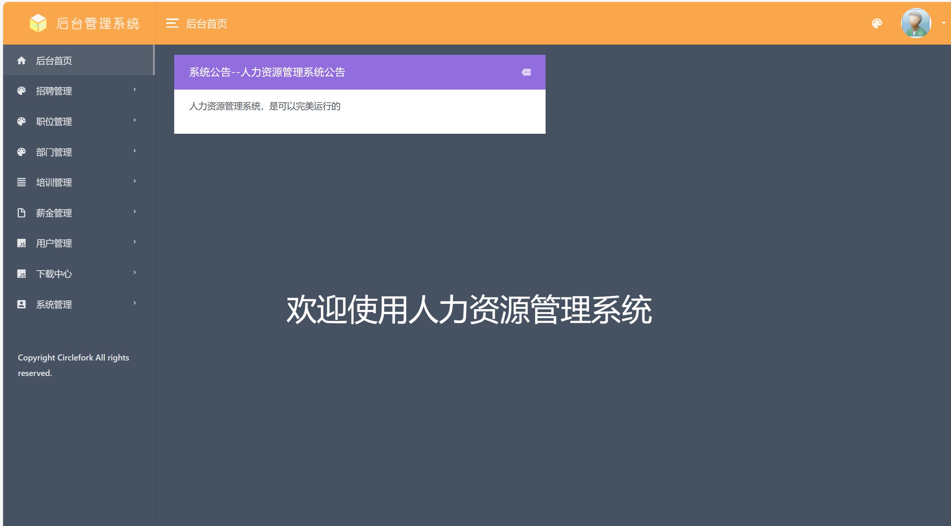Viewport: 951px width, 526px height.
Task: Click the 后台管理系统 title link
Action: tap(98, 23)
